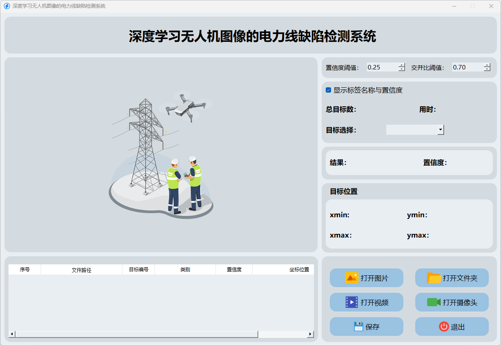The height and width of the screenshot is (346, 501).
Task: Click the lightning app icon in title bar
Action: (x=7, y=6)
